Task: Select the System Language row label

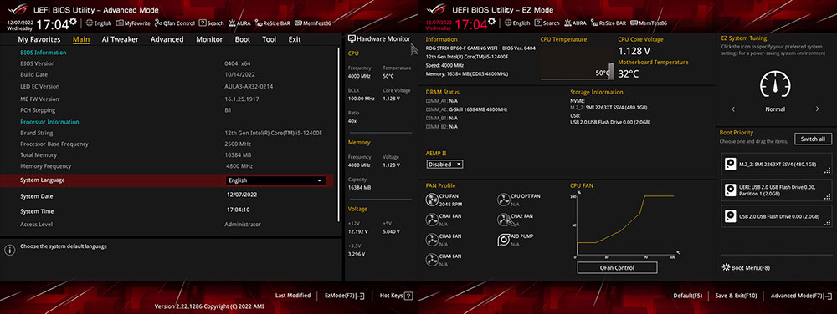Action: point(42,180)
